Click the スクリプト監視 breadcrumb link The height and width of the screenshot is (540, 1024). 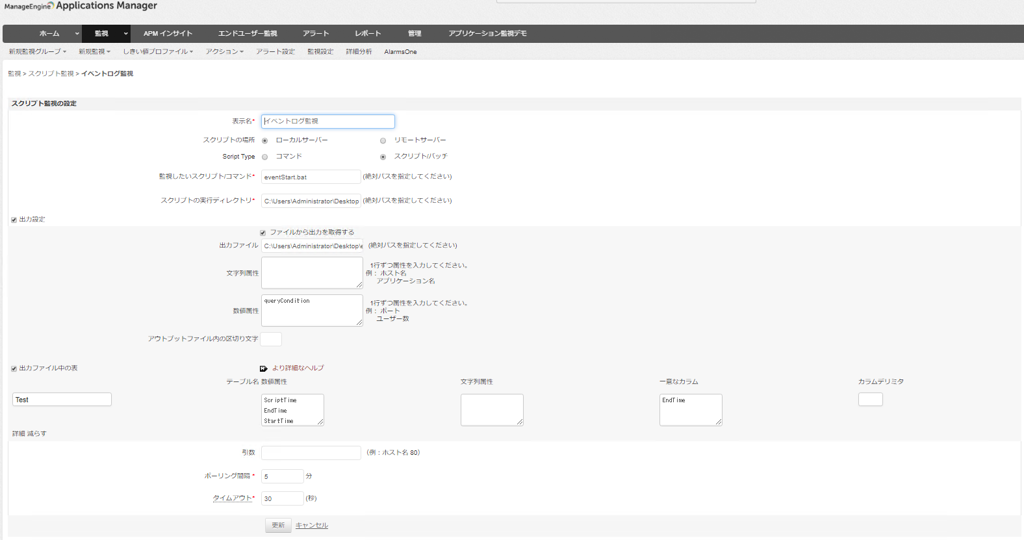click(51, 74)
